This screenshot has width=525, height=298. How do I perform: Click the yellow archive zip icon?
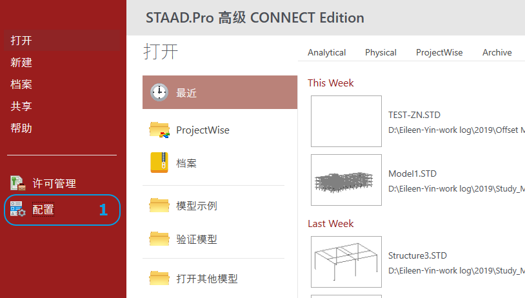pyautogui.click(x=159, y=163)
